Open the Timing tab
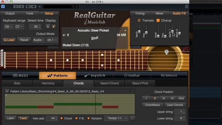The image size is (222, 125). [140, 14]
